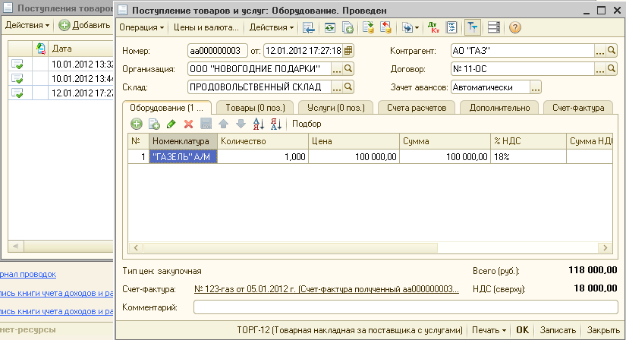626x340 pixels.
Task: Expand the Печать dropdown
Action: click(x=488, y=331)
